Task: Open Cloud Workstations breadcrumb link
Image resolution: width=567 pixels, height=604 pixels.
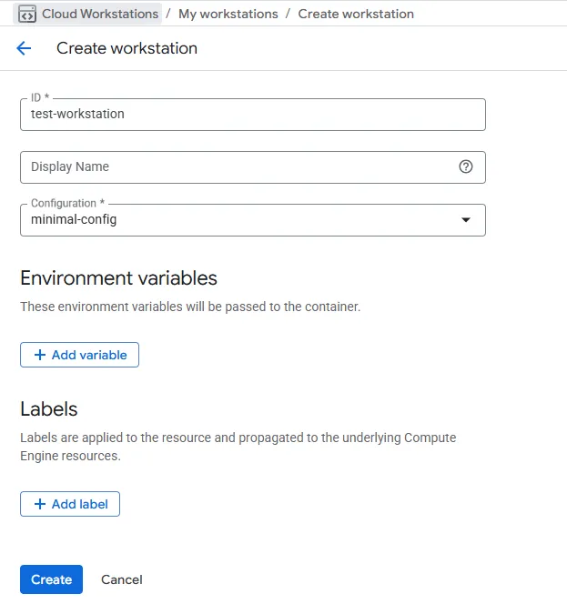Action: (x=87, y=14)
